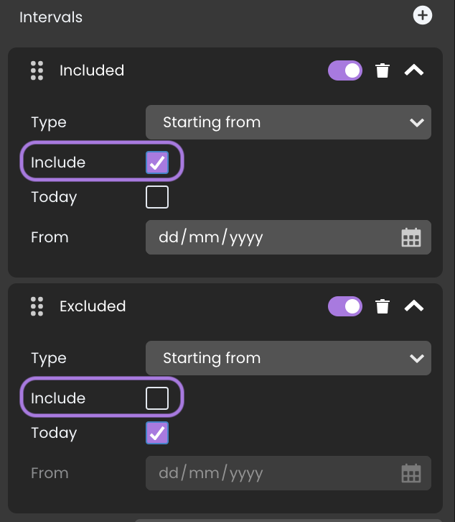Click the Included interval title label
Image resolution: width=455 pixels, height=522 pixels.
click(92, 70)
